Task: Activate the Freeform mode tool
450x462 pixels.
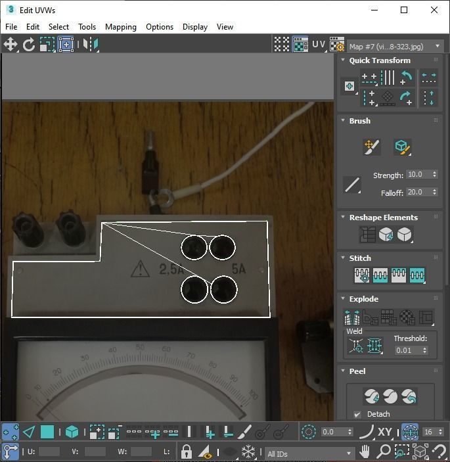Action: pyautogui.click(x=66, y=45)
